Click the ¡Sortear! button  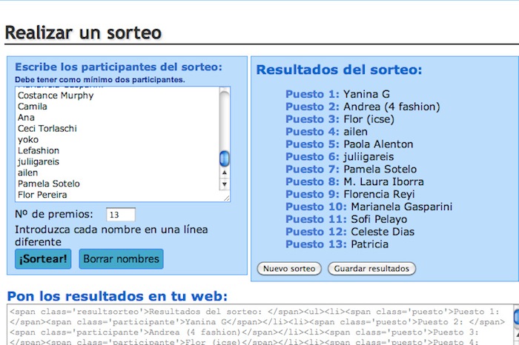(x=44, y=259)
